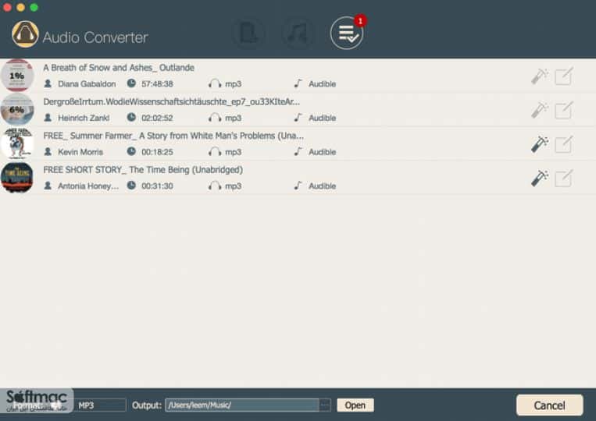This screenshot has height=421, width=596.
Task: Click edit icon for Summer Farmer row
Action: point(564,144)
